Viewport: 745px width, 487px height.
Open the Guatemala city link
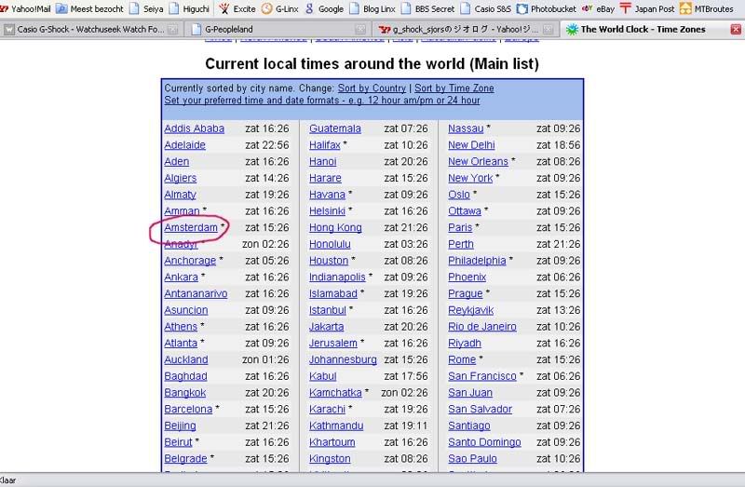(335, 129)
